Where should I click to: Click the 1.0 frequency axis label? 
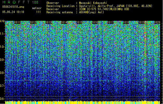coord(2,47)
